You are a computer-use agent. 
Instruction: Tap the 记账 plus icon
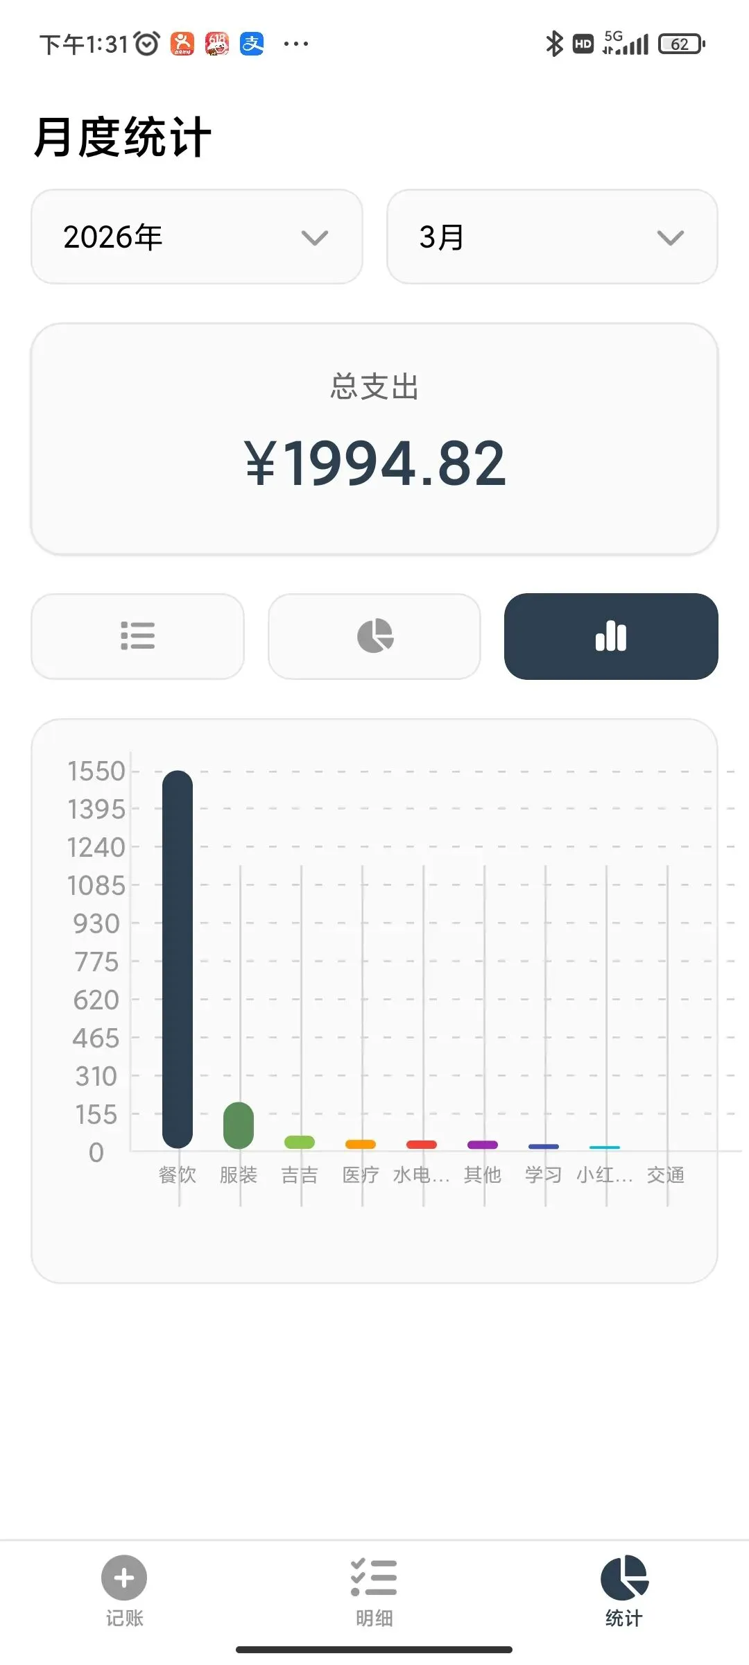(124, 1578)
